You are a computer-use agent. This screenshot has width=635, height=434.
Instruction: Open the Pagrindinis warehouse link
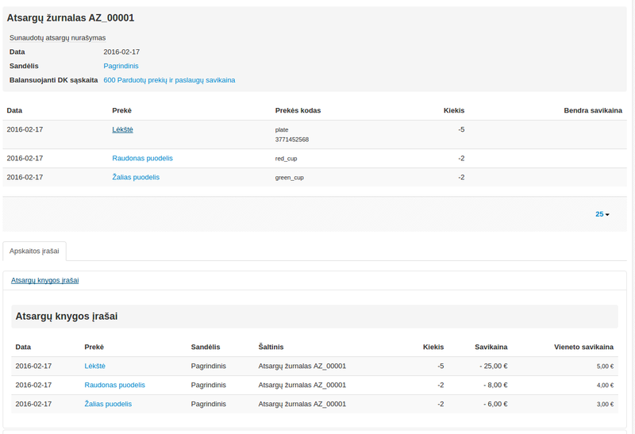121,66
